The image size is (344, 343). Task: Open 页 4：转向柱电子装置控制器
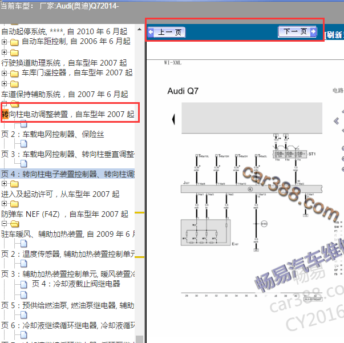pos(68,174)
